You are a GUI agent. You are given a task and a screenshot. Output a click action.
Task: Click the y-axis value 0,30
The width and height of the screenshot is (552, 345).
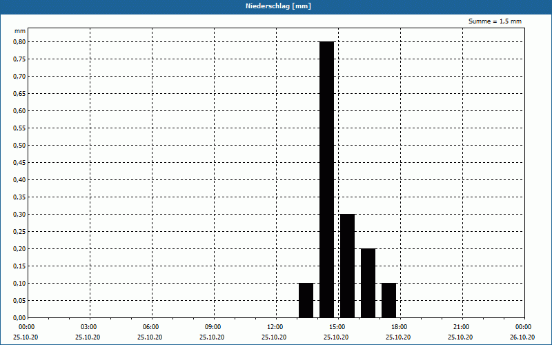click(x=19, y=214)
